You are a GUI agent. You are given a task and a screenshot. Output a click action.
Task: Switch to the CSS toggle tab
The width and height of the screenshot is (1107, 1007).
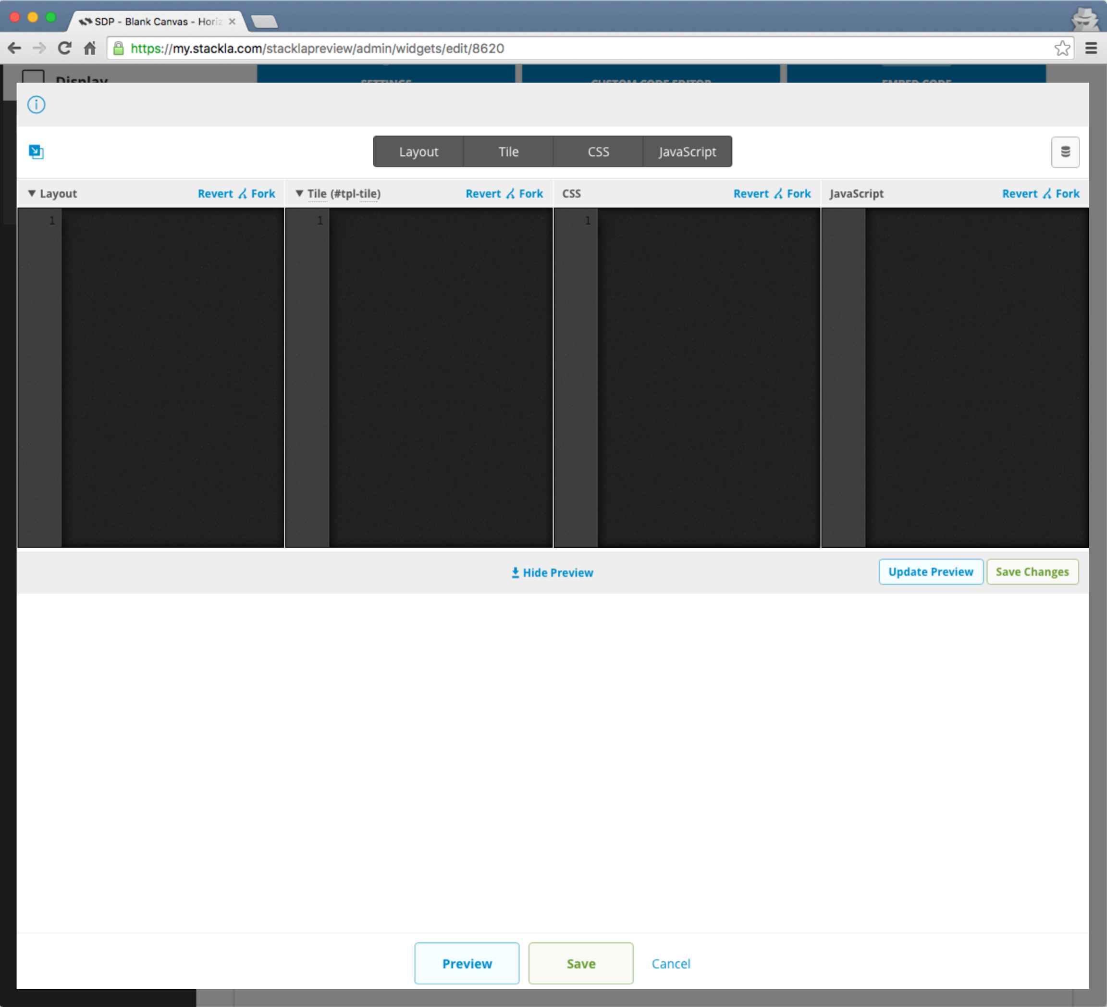[598, 151]
